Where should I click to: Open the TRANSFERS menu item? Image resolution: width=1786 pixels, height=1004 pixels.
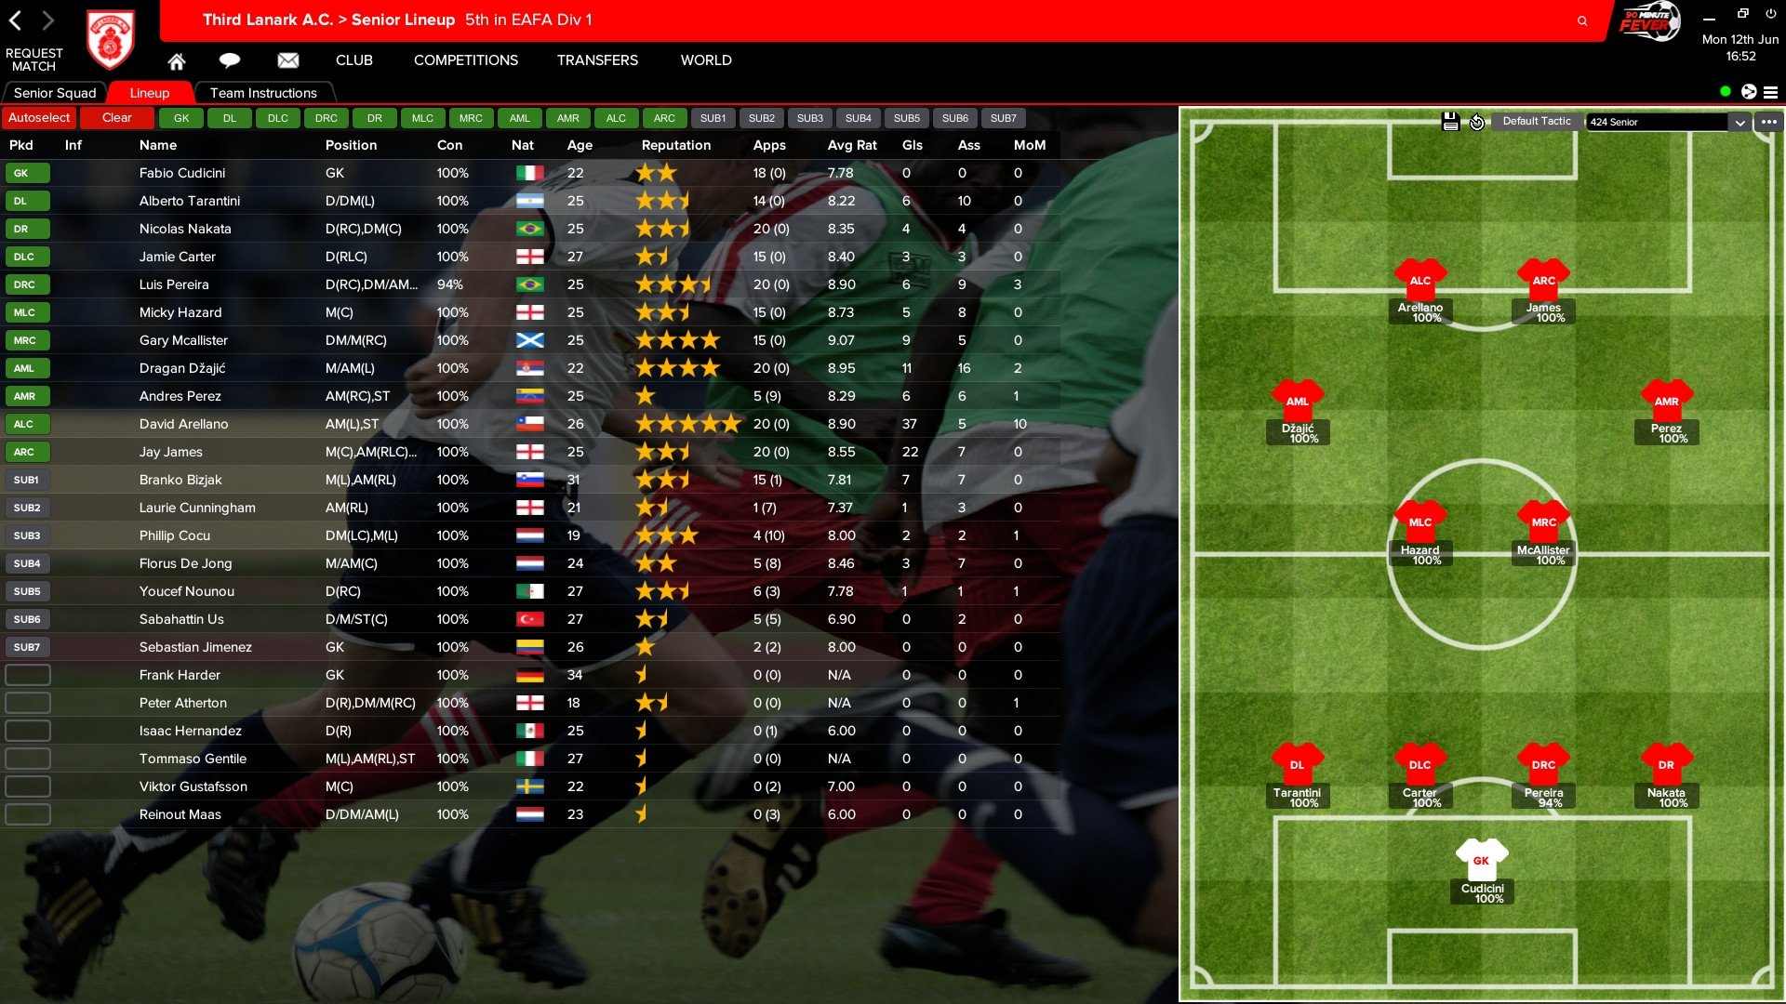click(596, 59)
